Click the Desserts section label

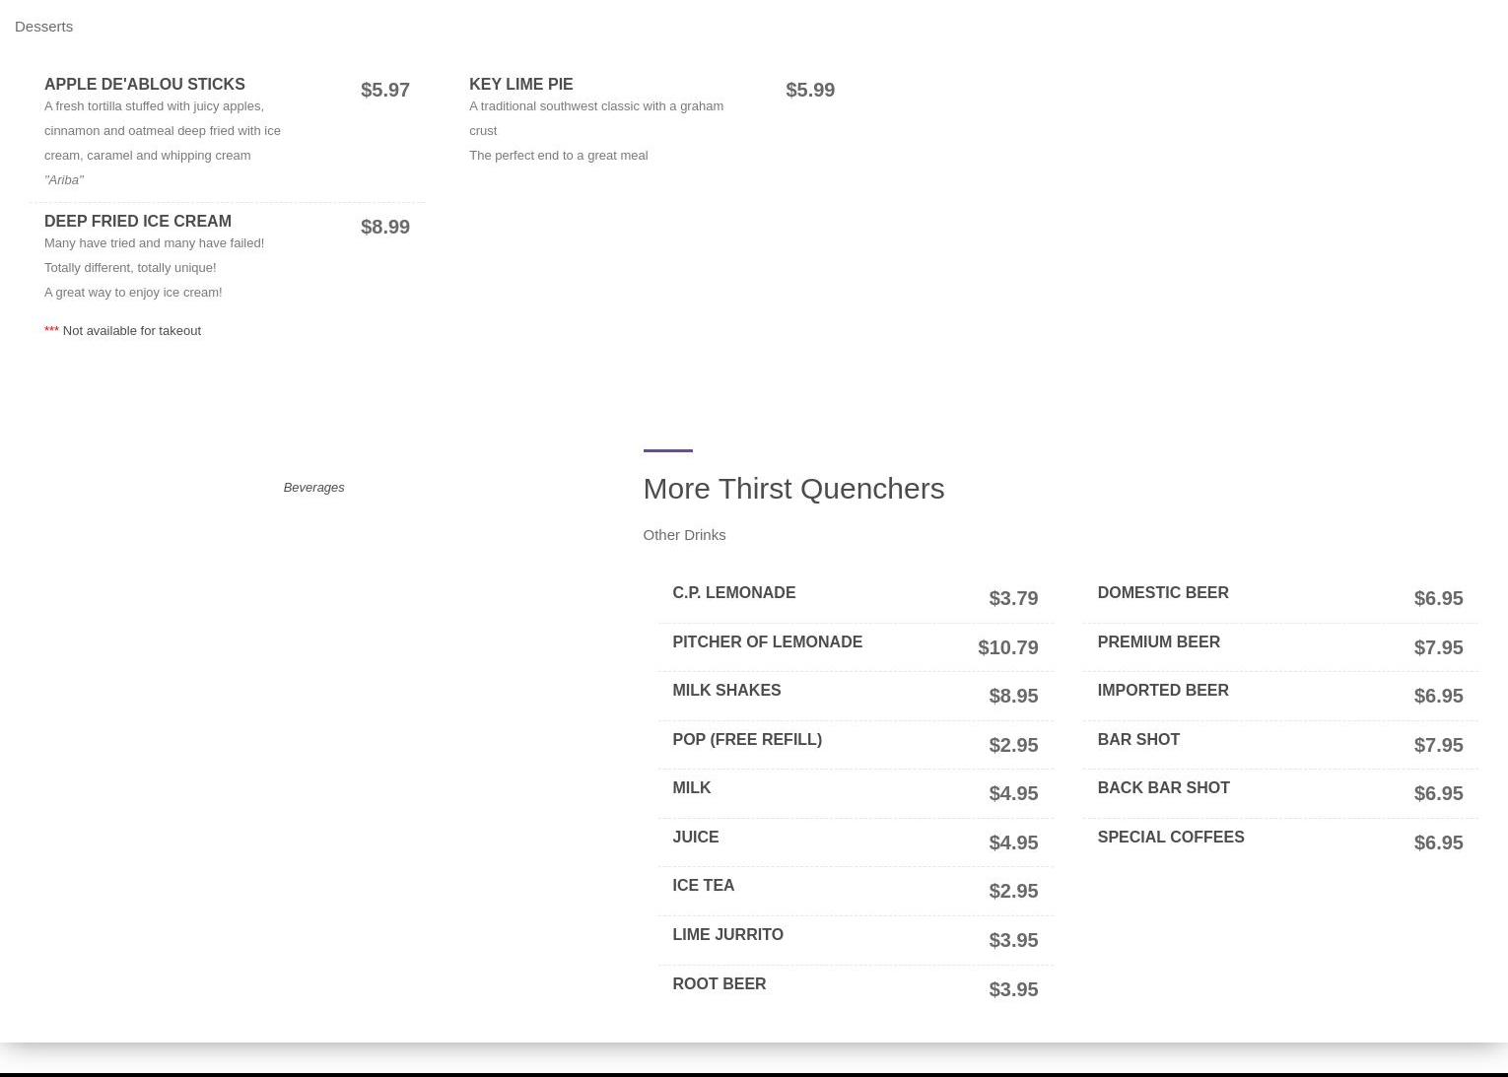click(x=43, y=27)
